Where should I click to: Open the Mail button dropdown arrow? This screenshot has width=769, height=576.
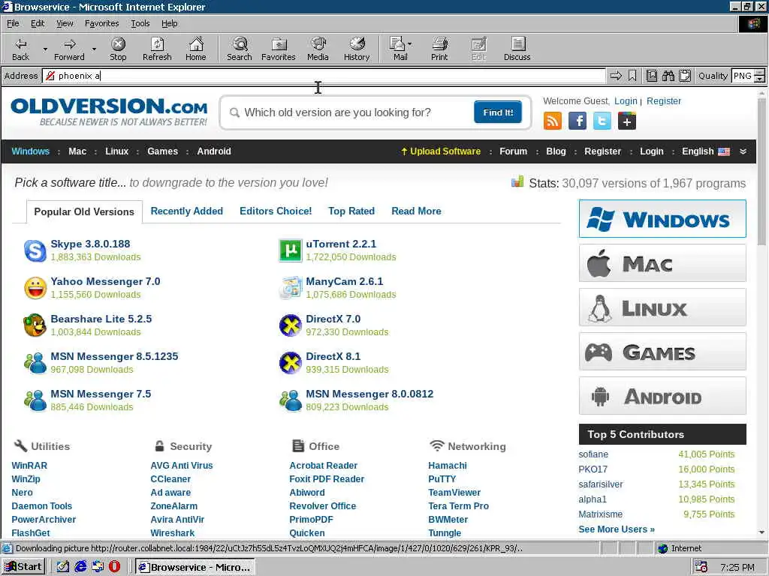point(409,44)
